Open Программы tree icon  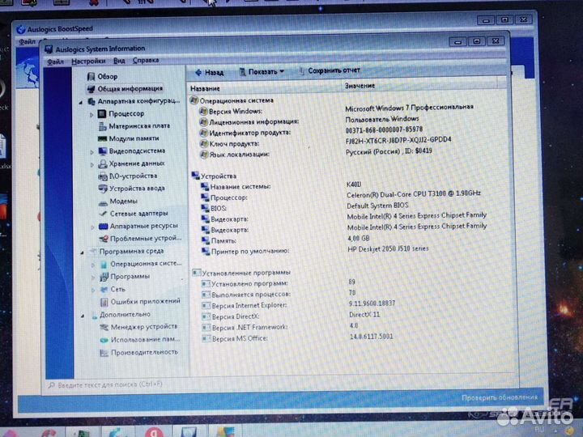click(x=104, y=277)
